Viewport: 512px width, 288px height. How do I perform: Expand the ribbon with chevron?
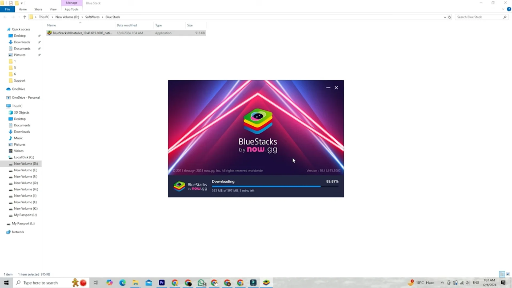[x=503, y=9]
